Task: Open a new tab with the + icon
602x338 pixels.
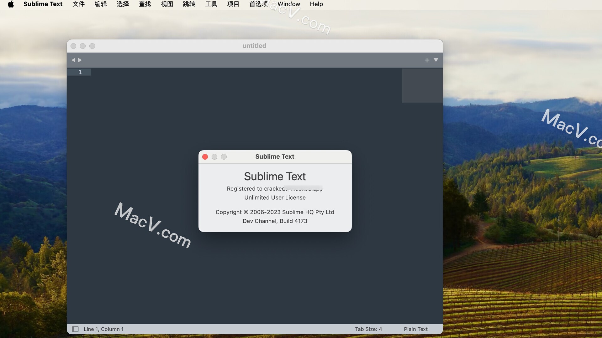Action: 427,60
